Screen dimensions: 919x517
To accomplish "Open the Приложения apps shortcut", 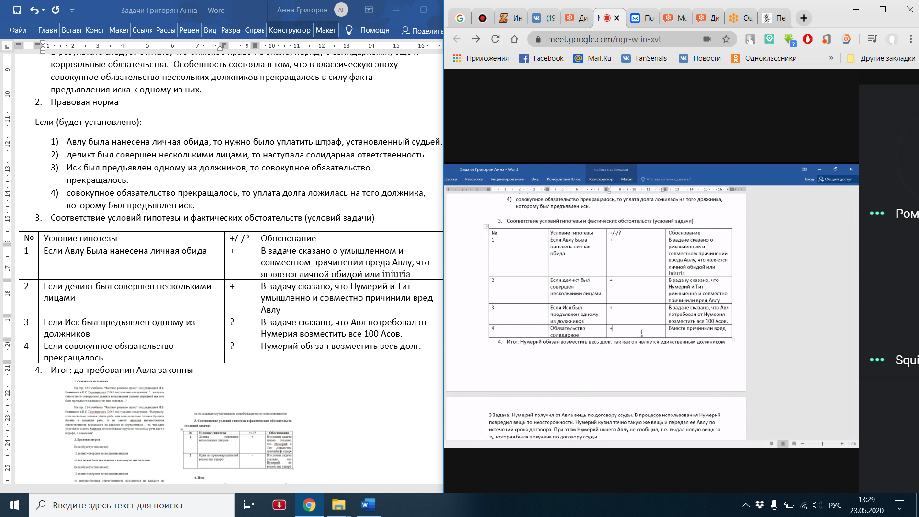I will pyautogui.click(x=481, y=58).
